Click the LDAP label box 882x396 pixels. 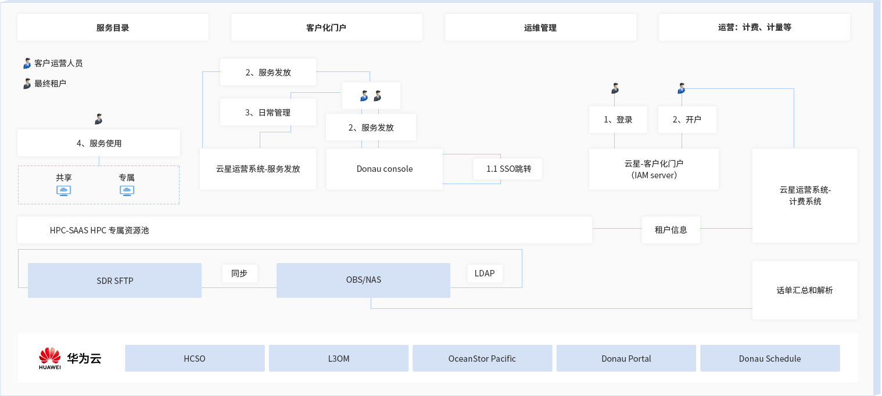point(485,273)
